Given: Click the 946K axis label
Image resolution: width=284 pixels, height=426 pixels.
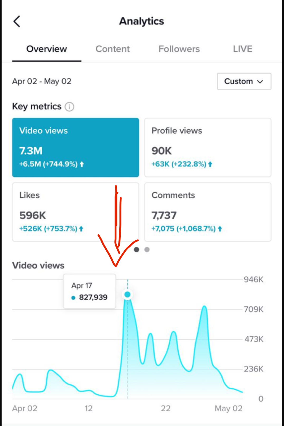Looking at the screenshot, I should (253, 280).
